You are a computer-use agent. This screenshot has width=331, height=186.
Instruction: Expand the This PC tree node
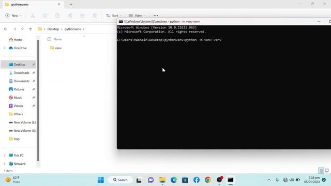tap(4, 156)
